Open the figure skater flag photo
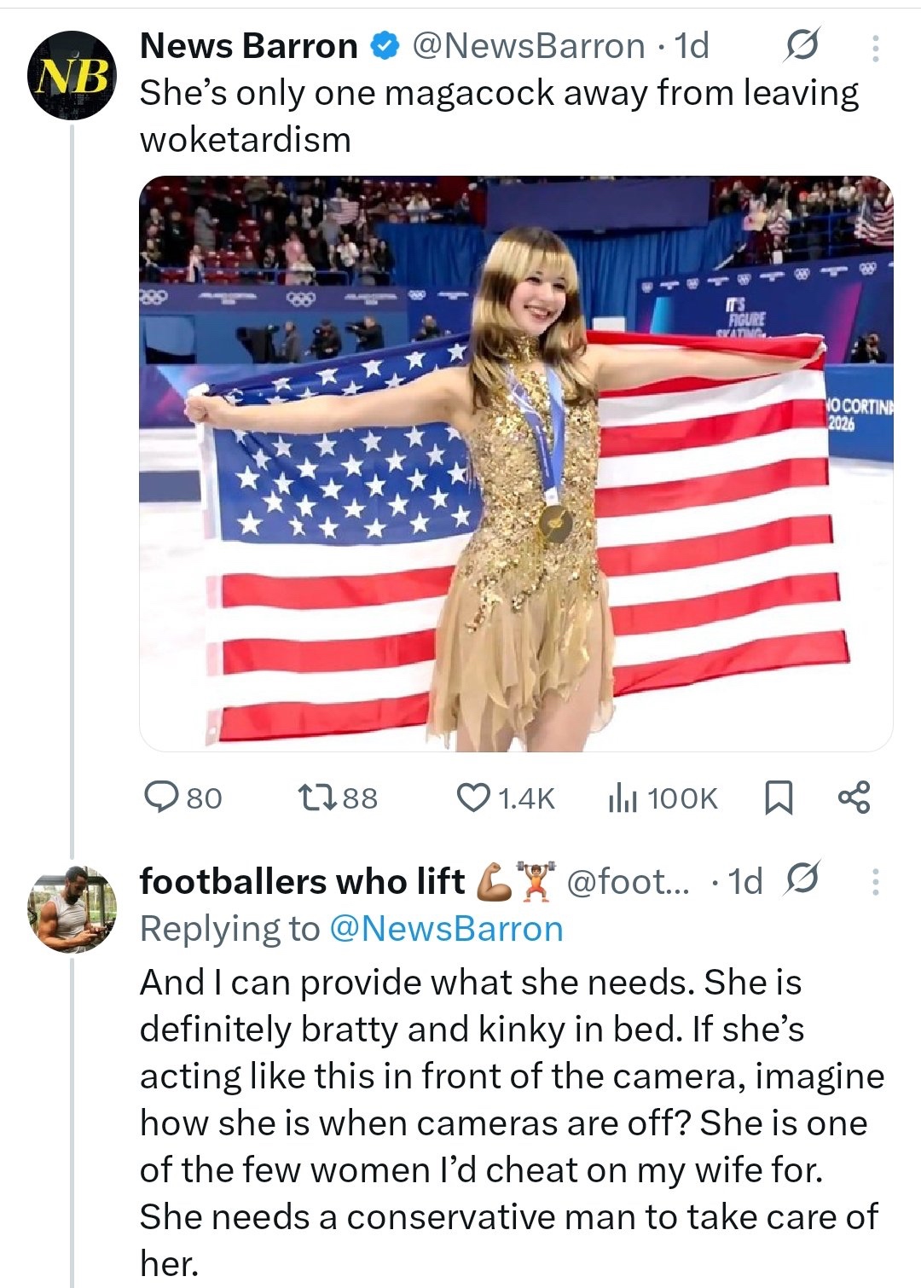This screenshot has height=1288, width=921. [516, 463]
